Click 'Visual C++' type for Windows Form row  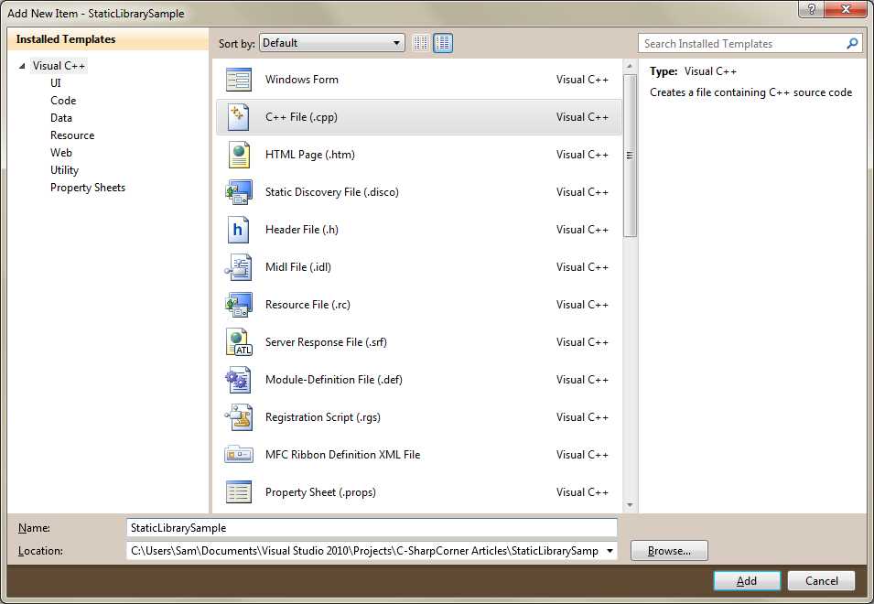(x=582, y=80)
